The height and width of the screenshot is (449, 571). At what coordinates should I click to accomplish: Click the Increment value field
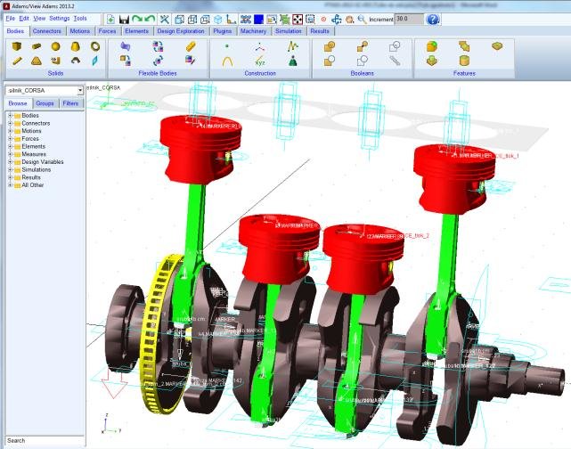409,19
